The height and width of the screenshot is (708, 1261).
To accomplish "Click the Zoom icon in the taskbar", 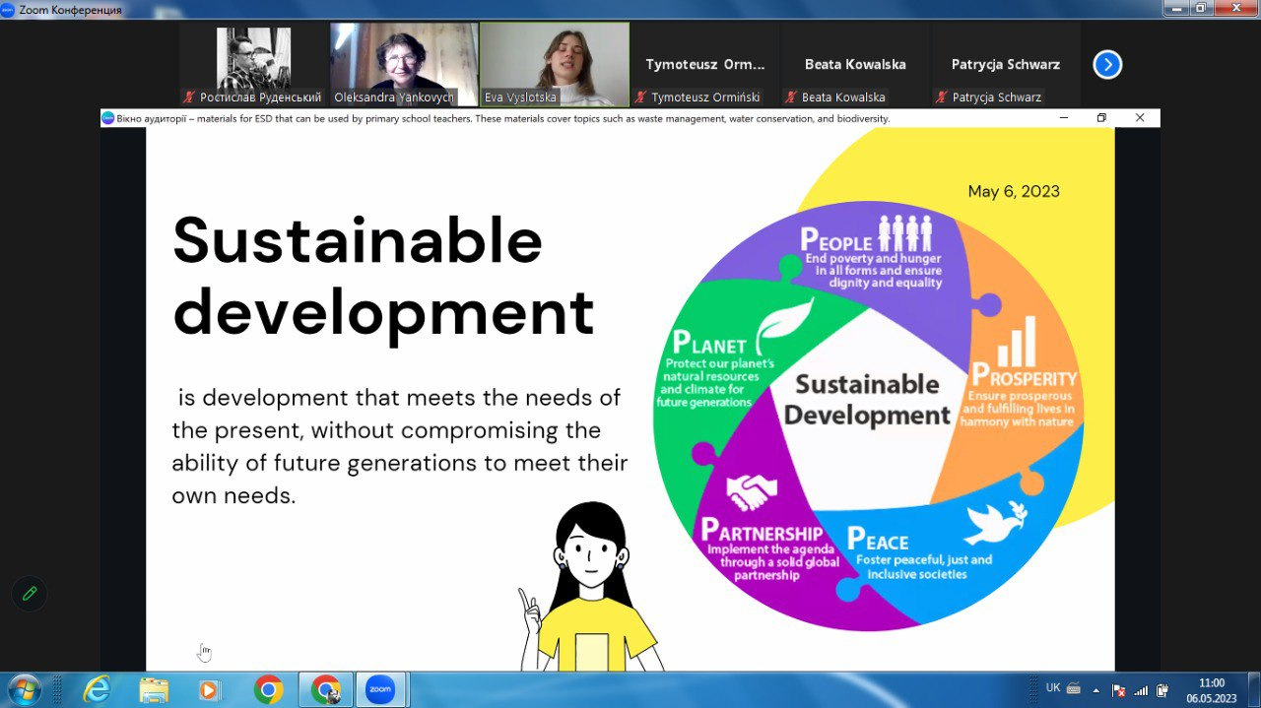I will click(x=379, y=689).
